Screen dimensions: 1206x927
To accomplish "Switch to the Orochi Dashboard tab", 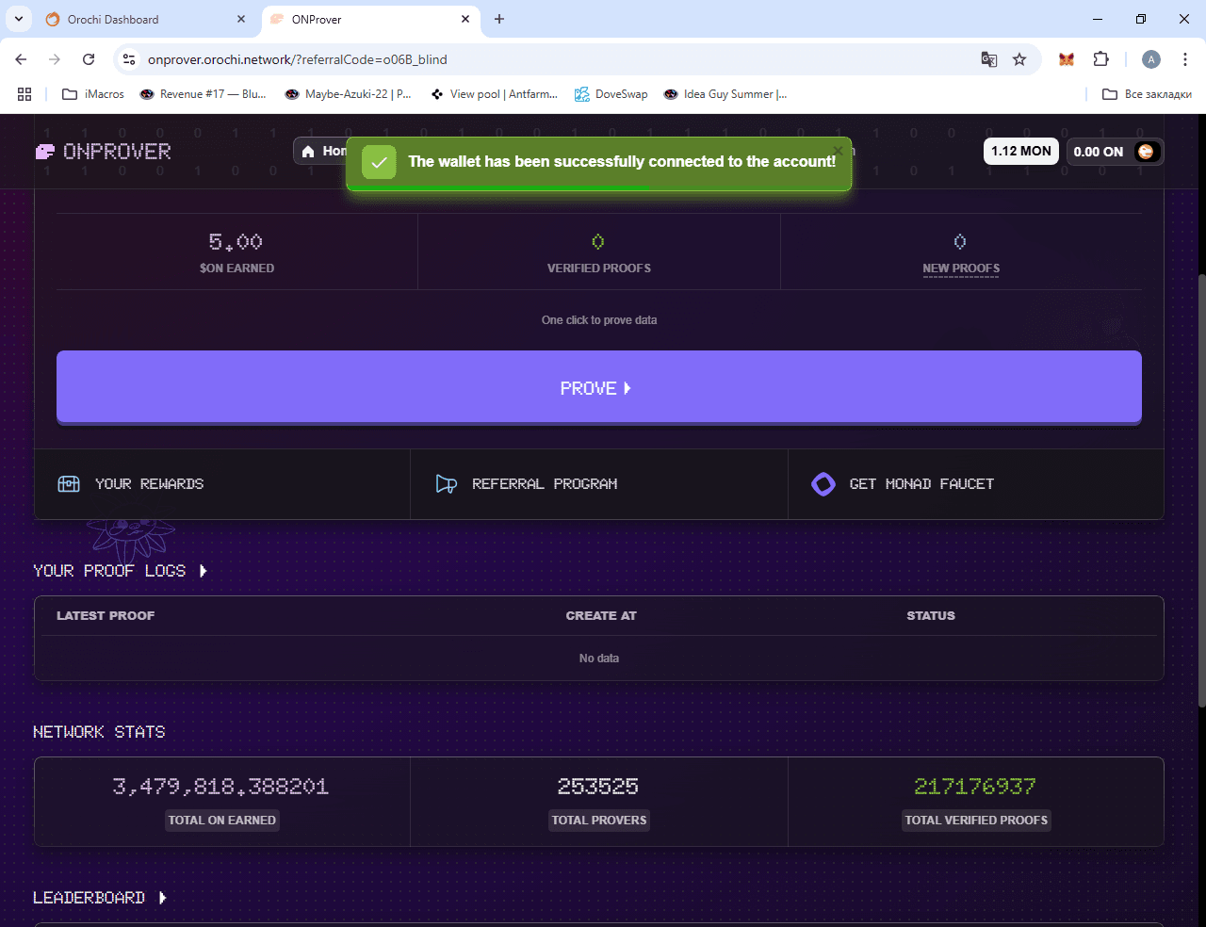I will (x=146, y=19).
